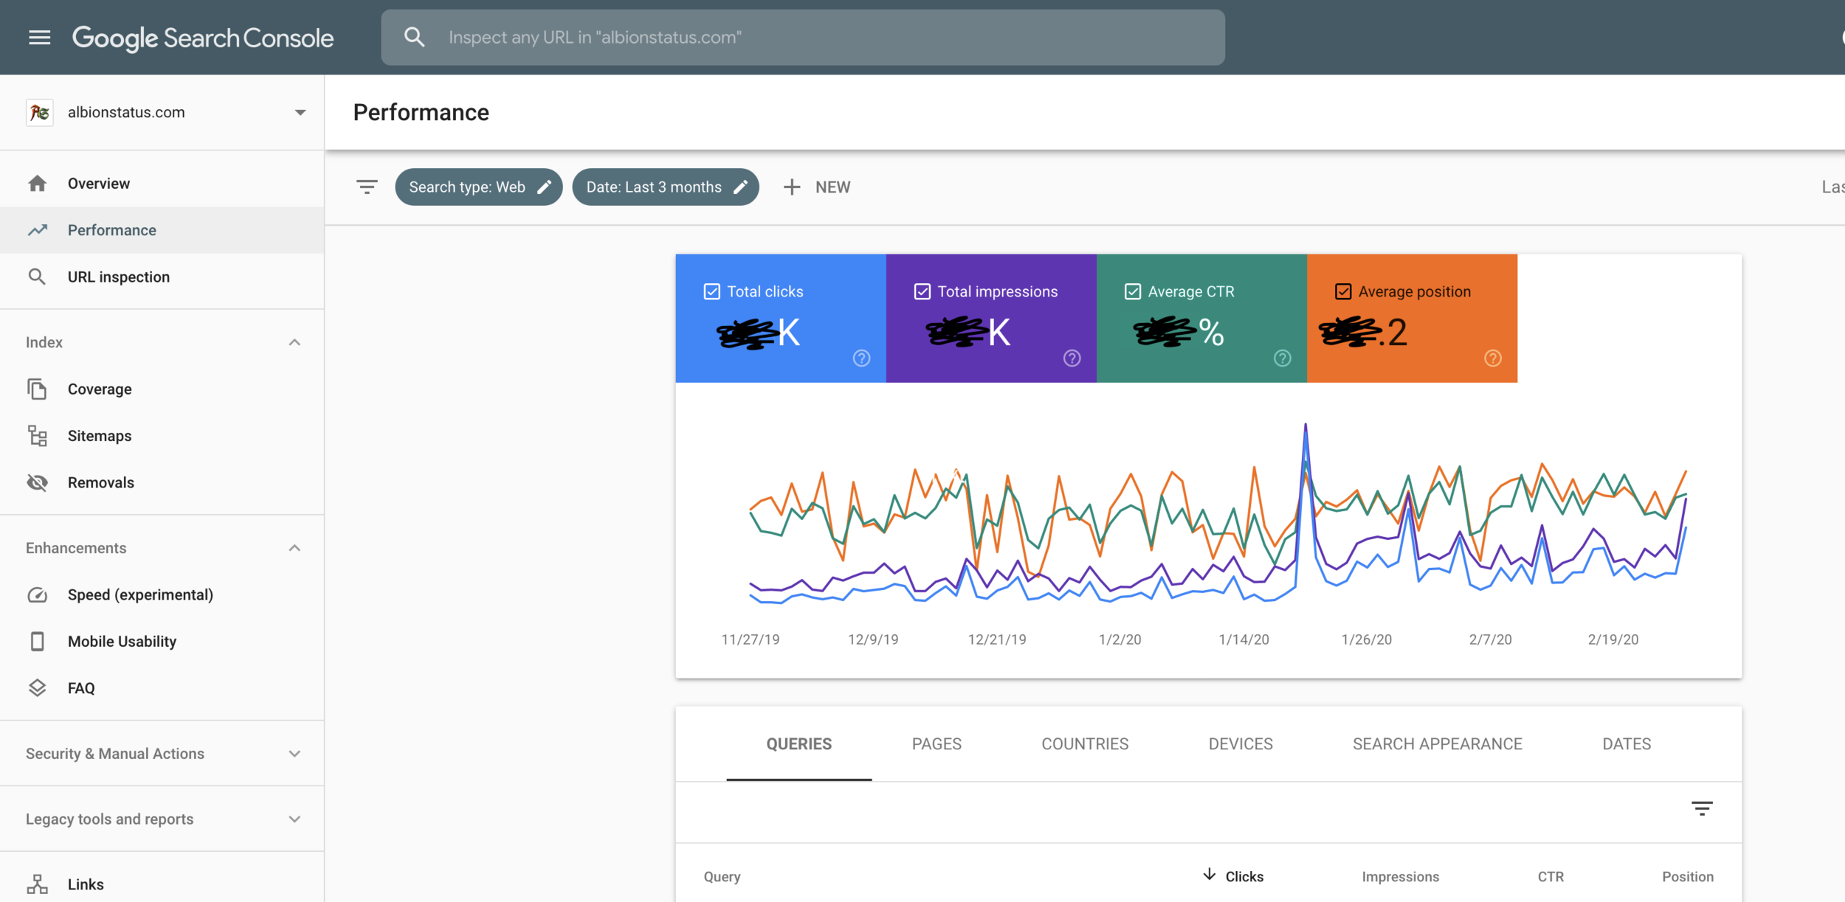Image resolution: width=1845 pixels, height=902 pixels.
Task: Click the URL inspection magnifier icon
Action: (37, 277)
